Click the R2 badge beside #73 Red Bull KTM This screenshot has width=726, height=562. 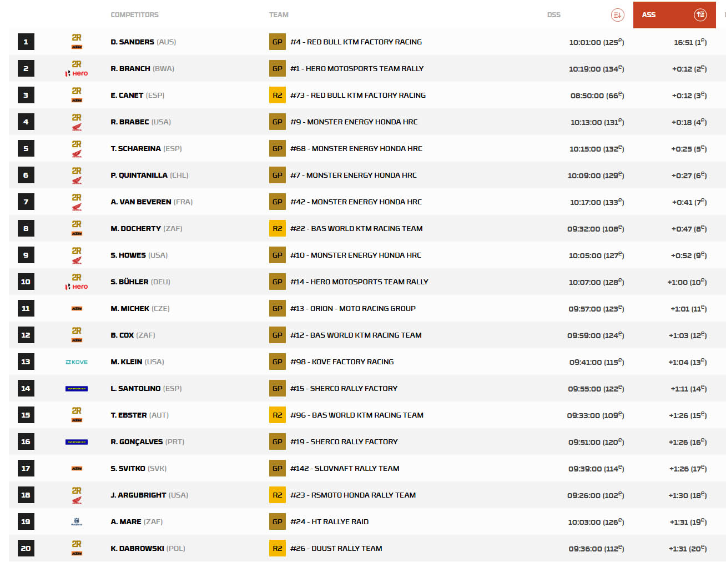[x=278, y=95]
